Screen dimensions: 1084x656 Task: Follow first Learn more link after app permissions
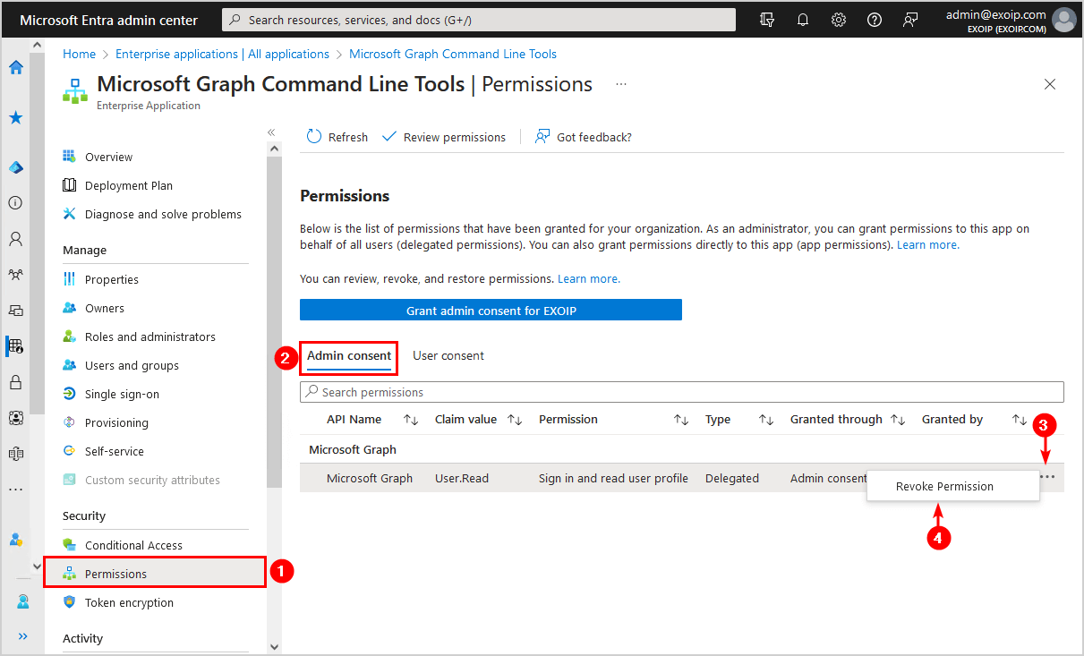928,244
